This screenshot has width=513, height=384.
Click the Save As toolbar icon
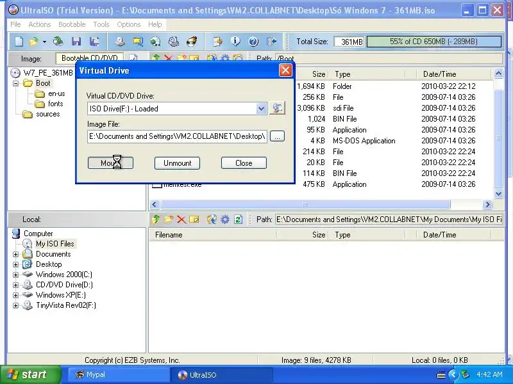(94, 42)
